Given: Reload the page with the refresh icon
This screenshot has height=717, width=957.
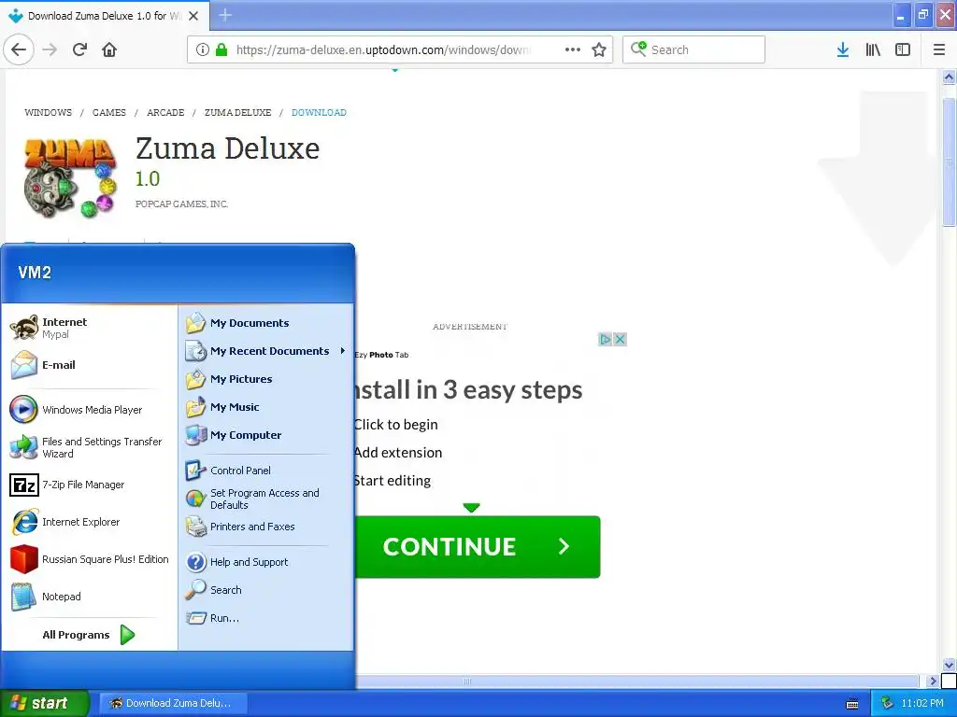Looking at the screenshot, I should 80,49.
